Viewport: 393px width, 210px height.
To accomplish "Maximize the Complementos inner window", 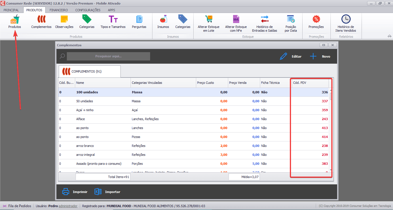I will (324, 45).
